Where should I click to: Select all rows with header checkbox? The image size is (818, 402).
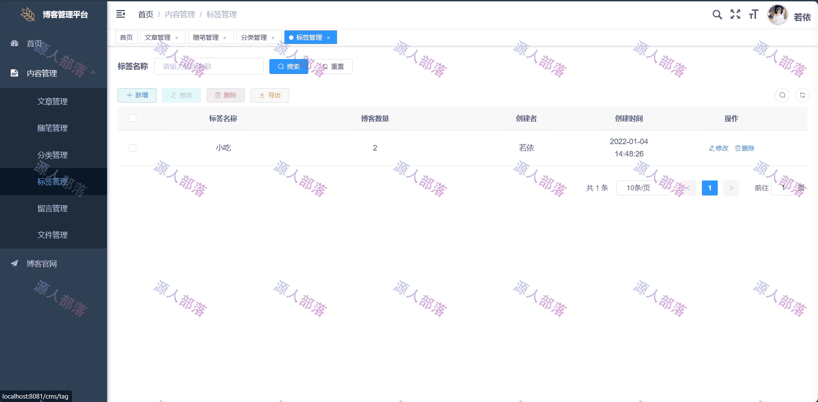132,118
